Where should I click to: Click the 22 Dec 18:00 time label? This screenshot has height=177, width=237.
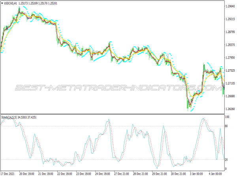tap(64, 174)
